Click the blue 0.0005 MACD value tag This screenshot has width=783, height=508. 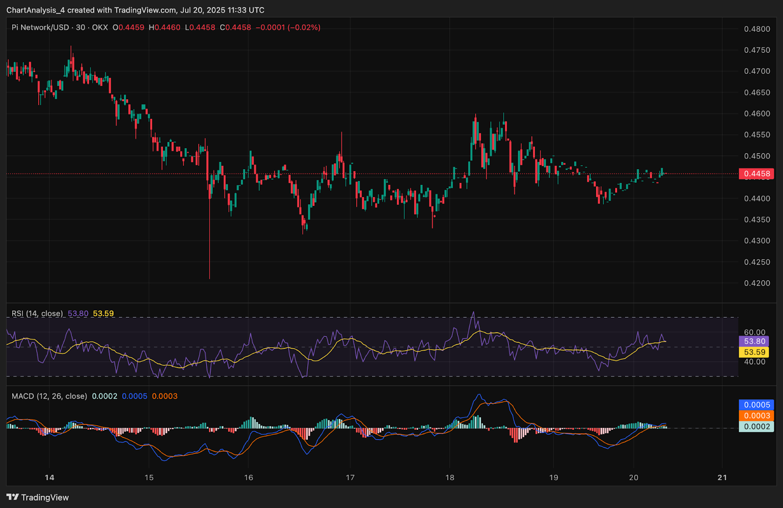coord(756,405)
